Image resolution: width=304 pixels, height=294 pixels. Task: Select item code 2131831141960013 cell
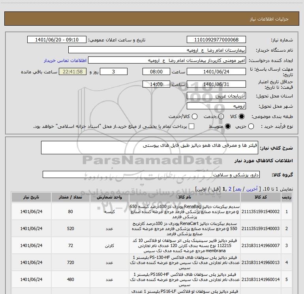click(261, 262)
